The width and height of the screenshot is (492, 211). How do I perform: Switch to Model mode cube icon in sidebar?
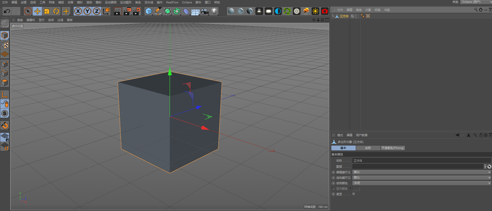click(5, 35)
